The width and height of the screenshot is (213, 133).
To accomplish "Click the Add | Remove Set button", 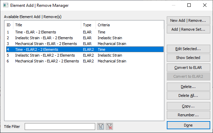I will click(x=188, y=29).
